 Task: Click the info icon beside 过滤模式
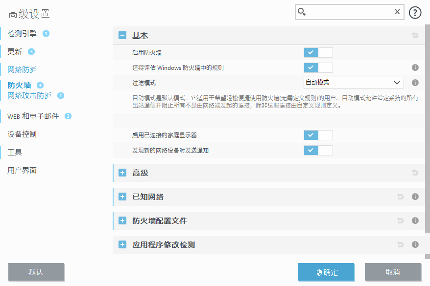click(415, 83)
